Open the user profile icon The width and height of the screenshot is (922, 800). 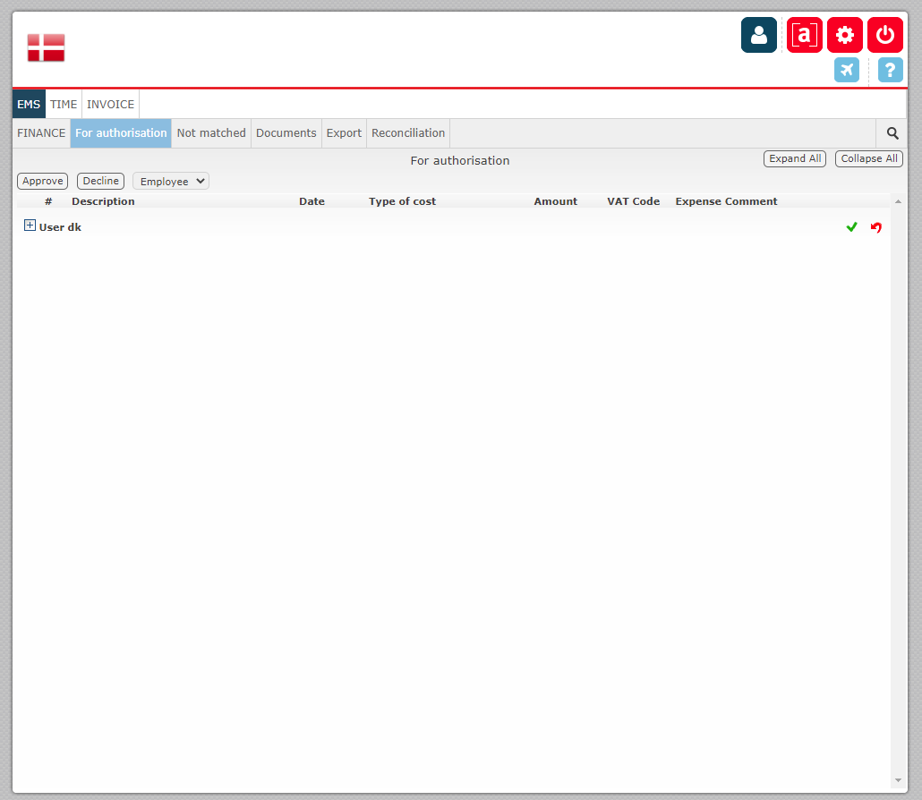(x=758, y=35)
